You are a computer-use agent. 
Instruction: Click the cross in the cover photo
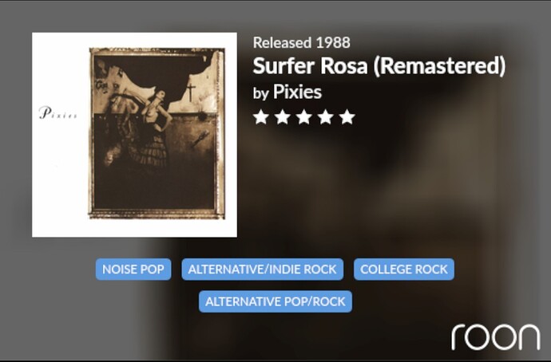[x=191, y=92]
